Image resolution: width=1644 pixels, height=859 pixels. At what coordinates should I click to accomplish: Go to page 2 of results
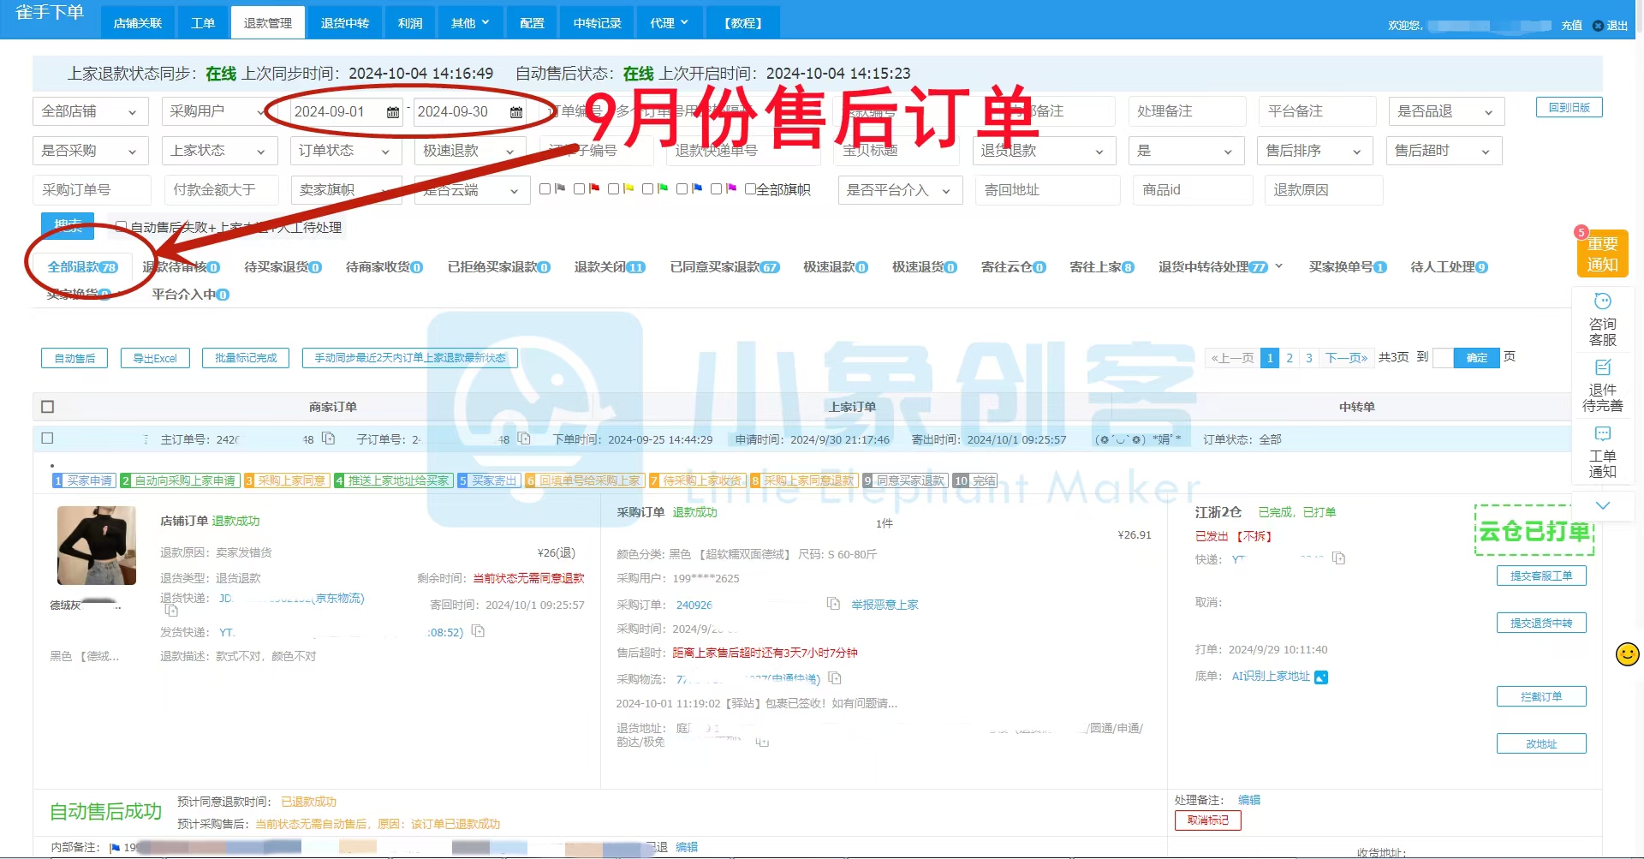(x=1290, y=358)
